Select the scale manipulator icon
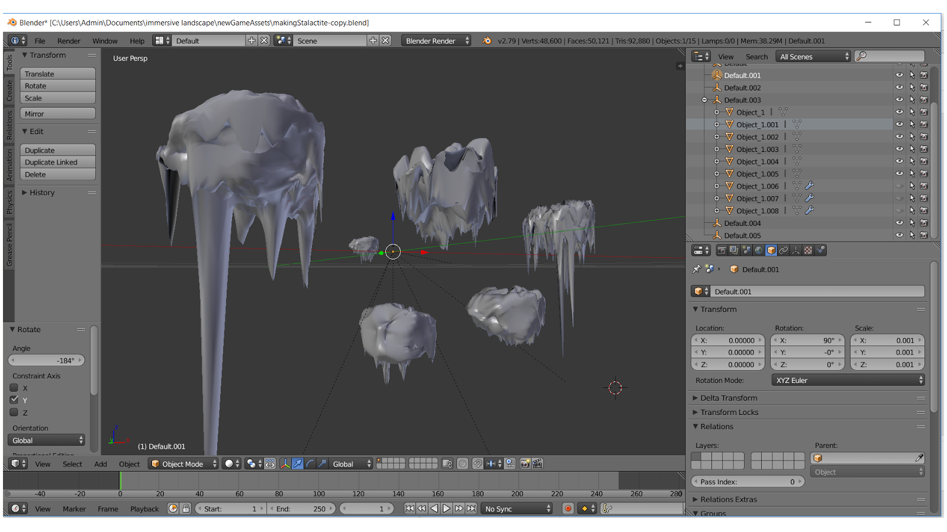Screen dimensions: 947x532 322,464
